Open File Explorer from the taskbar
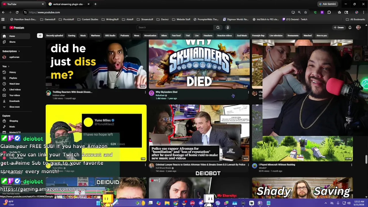 [x=167, y=203]
